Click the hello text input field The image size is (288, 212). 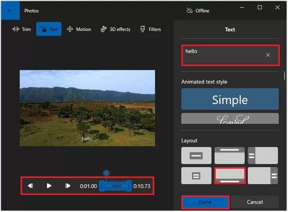230,55
